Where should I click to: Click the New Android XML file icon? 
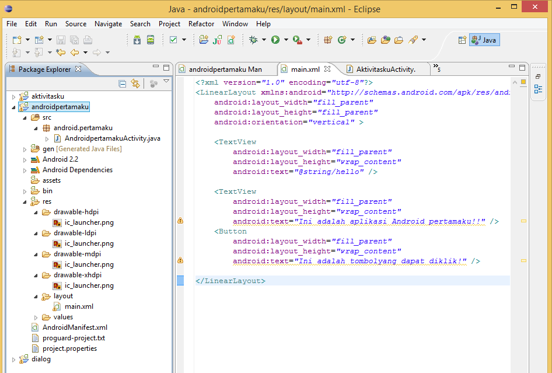231,40
